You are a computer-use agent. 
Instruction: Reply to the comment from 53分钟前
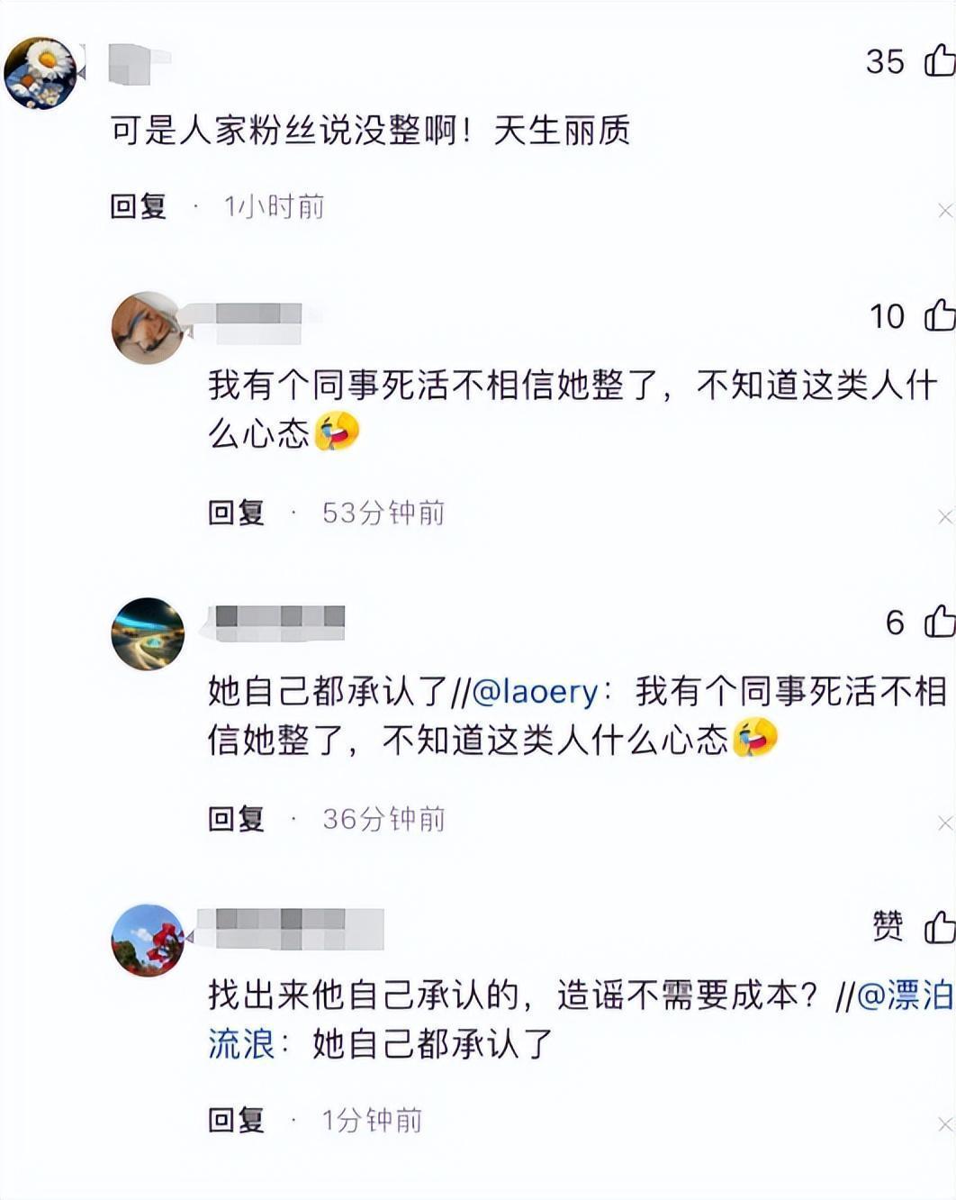pos(237,513)
